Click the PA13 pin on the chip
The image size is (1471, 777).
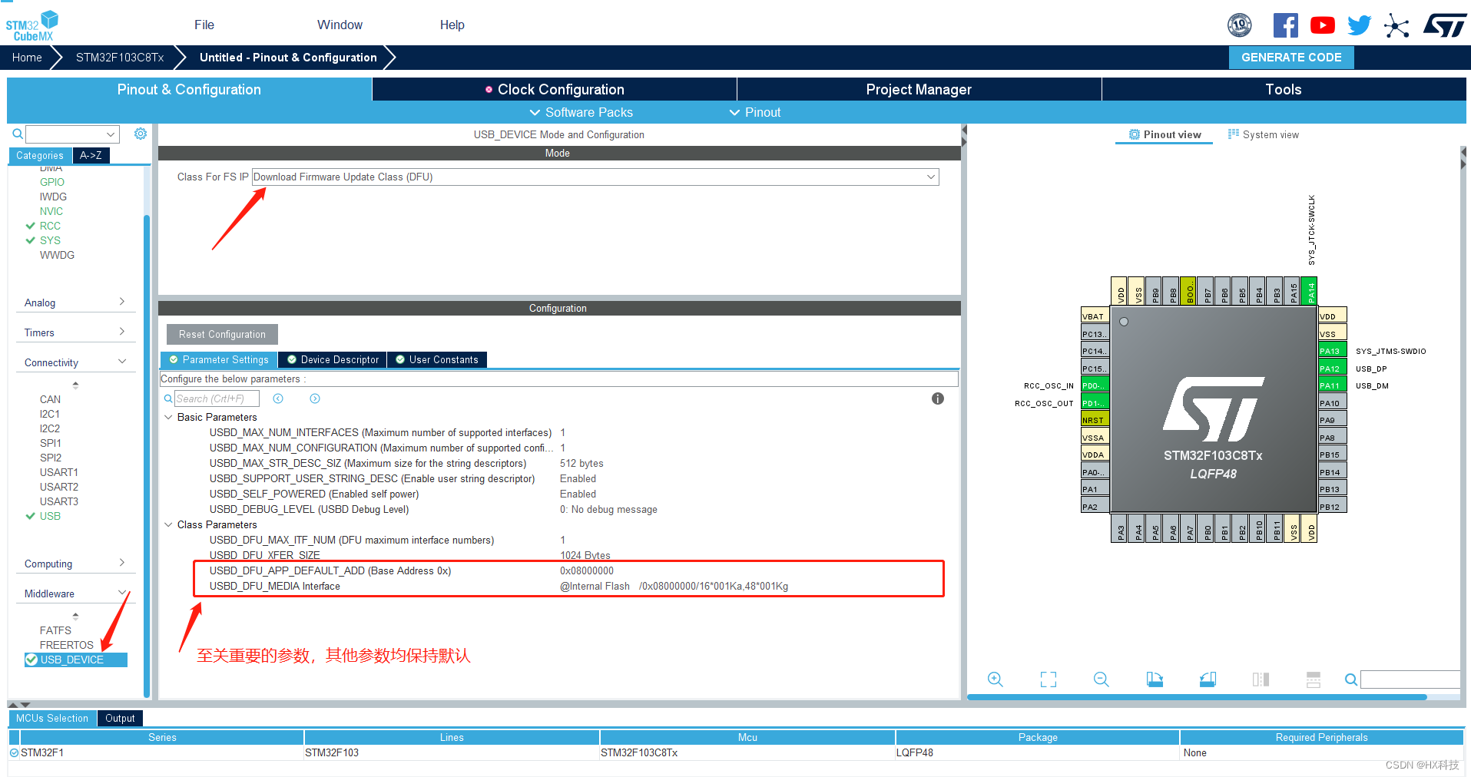click(1333, 351)
